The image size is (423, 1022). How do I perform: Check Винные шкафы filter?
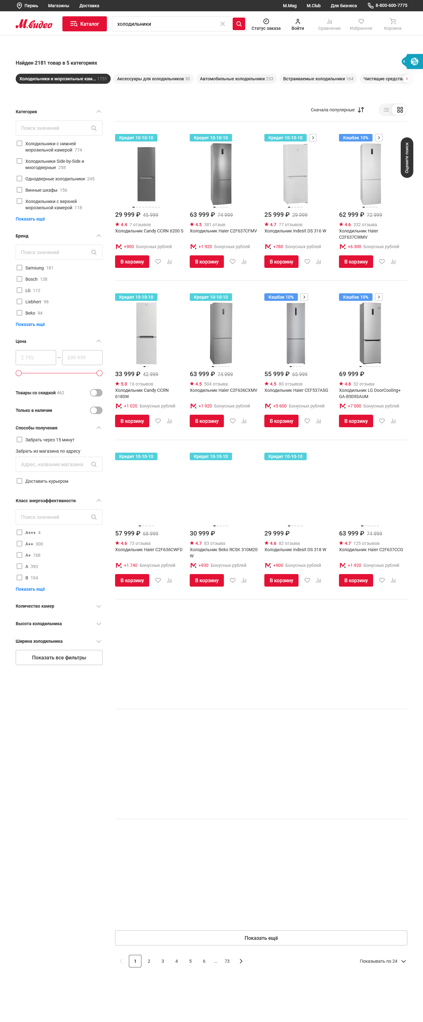tap(19, 190)
